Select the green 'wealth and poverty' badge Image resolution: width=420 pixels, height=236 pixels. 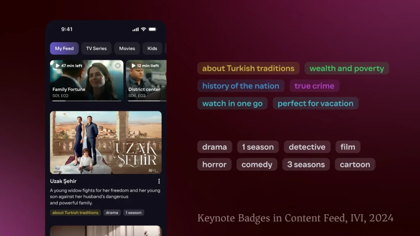click(x=347, y=68)
